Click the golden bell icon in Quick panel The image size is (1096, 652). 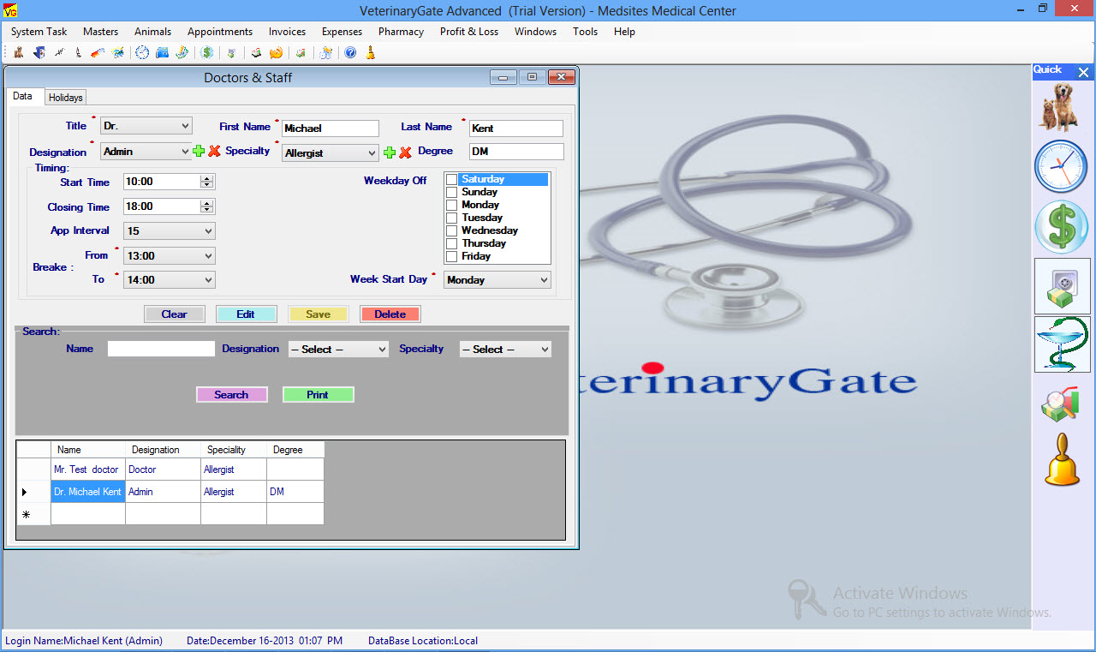click(x=1062, y=460)
